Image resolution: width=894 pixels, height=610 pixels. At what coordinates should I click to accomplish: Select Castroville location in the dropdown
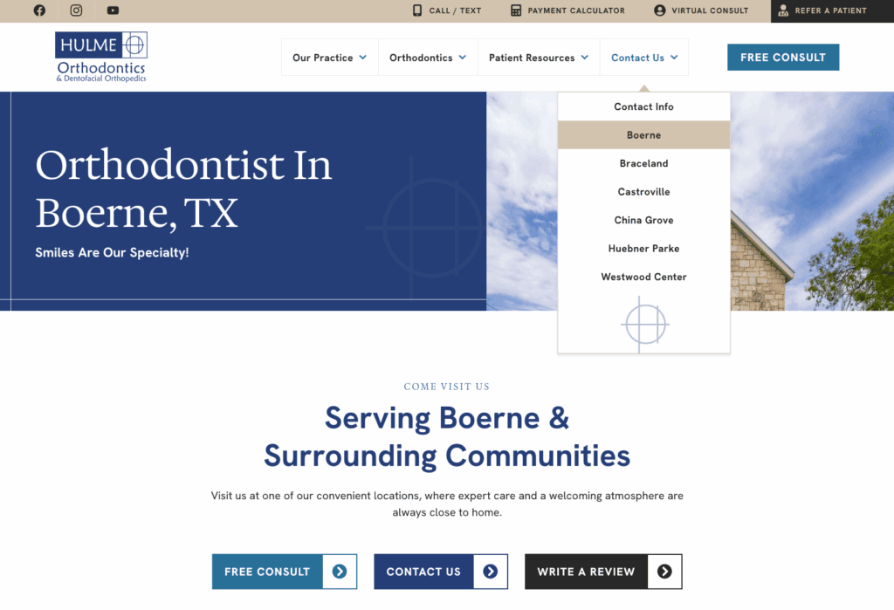click(x=643, y=191)
